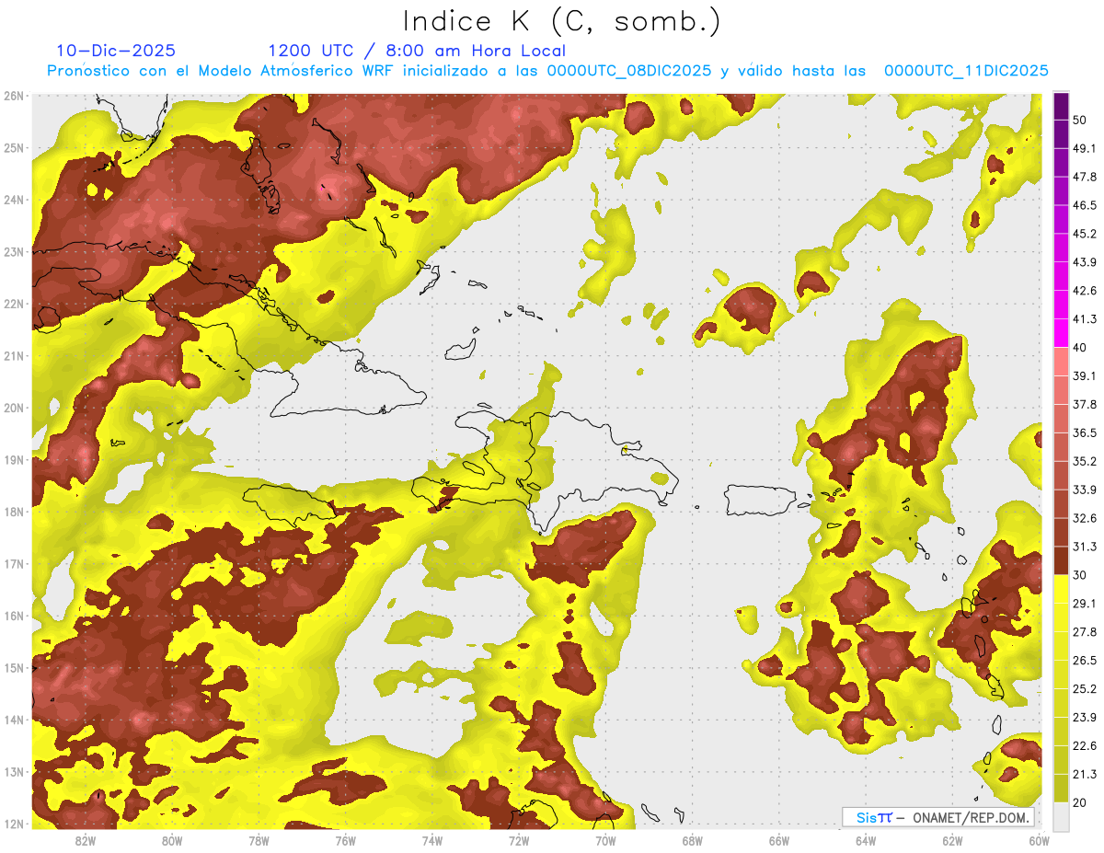Viewport: 1104px width, 853px height.
Task: Select the salmon swatch between 40 and 39.1
Action: pyautogui.click(x=1061, y=362)
